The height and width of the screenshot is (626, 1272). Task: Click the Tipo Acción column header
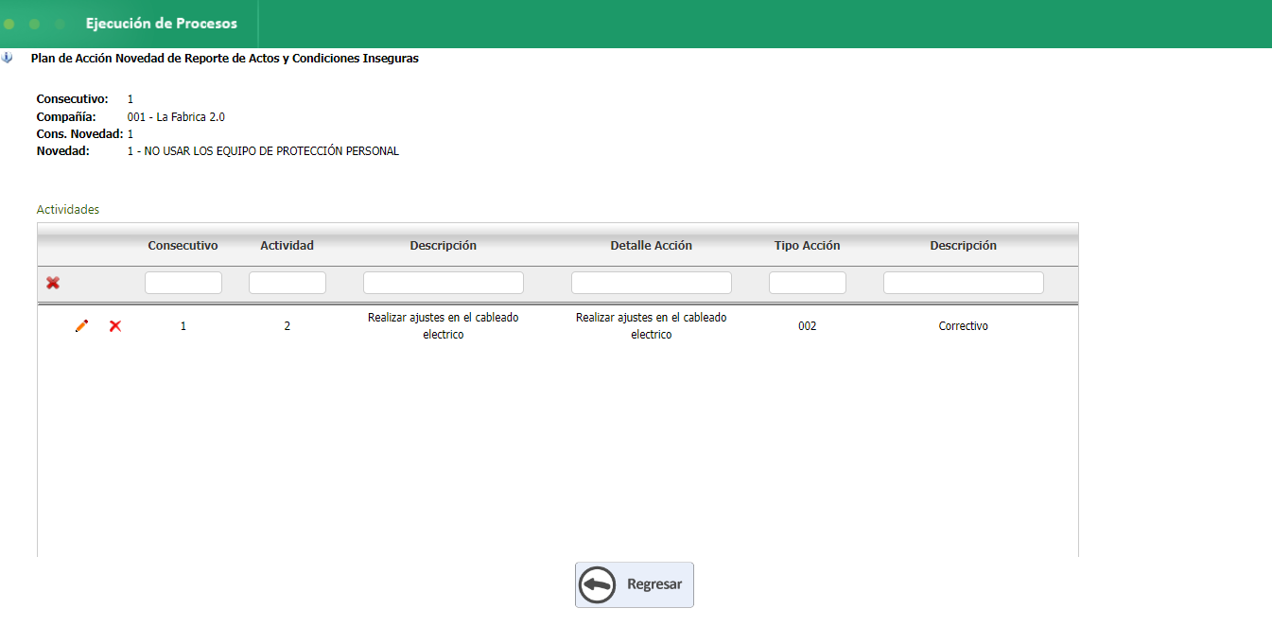pyautogui.click(x=808, y=246)
